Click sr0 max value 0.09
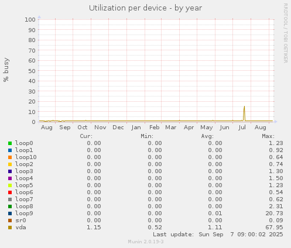The height and width of the screenshot is (248, 291). (x=276, y=221)
